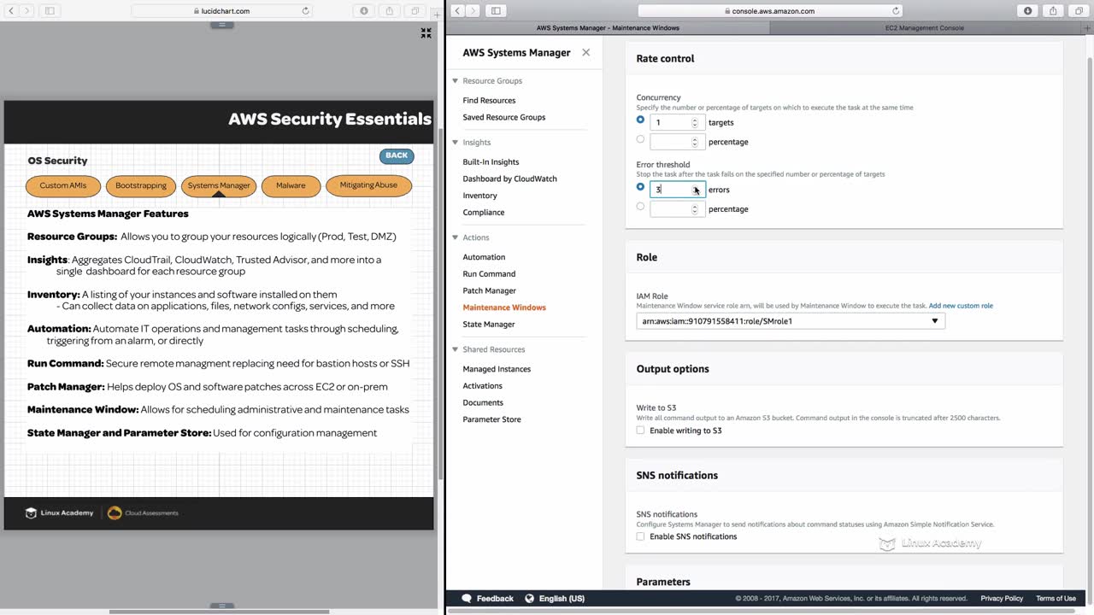Adjust the Error threshold errors stepper arrows
This screenshot has height=615, width=1094.
pos(695,190)
